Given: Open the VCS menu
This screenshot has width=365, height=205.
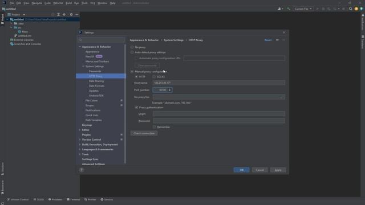Looking at the screenshot, I should tap(92, 3).
